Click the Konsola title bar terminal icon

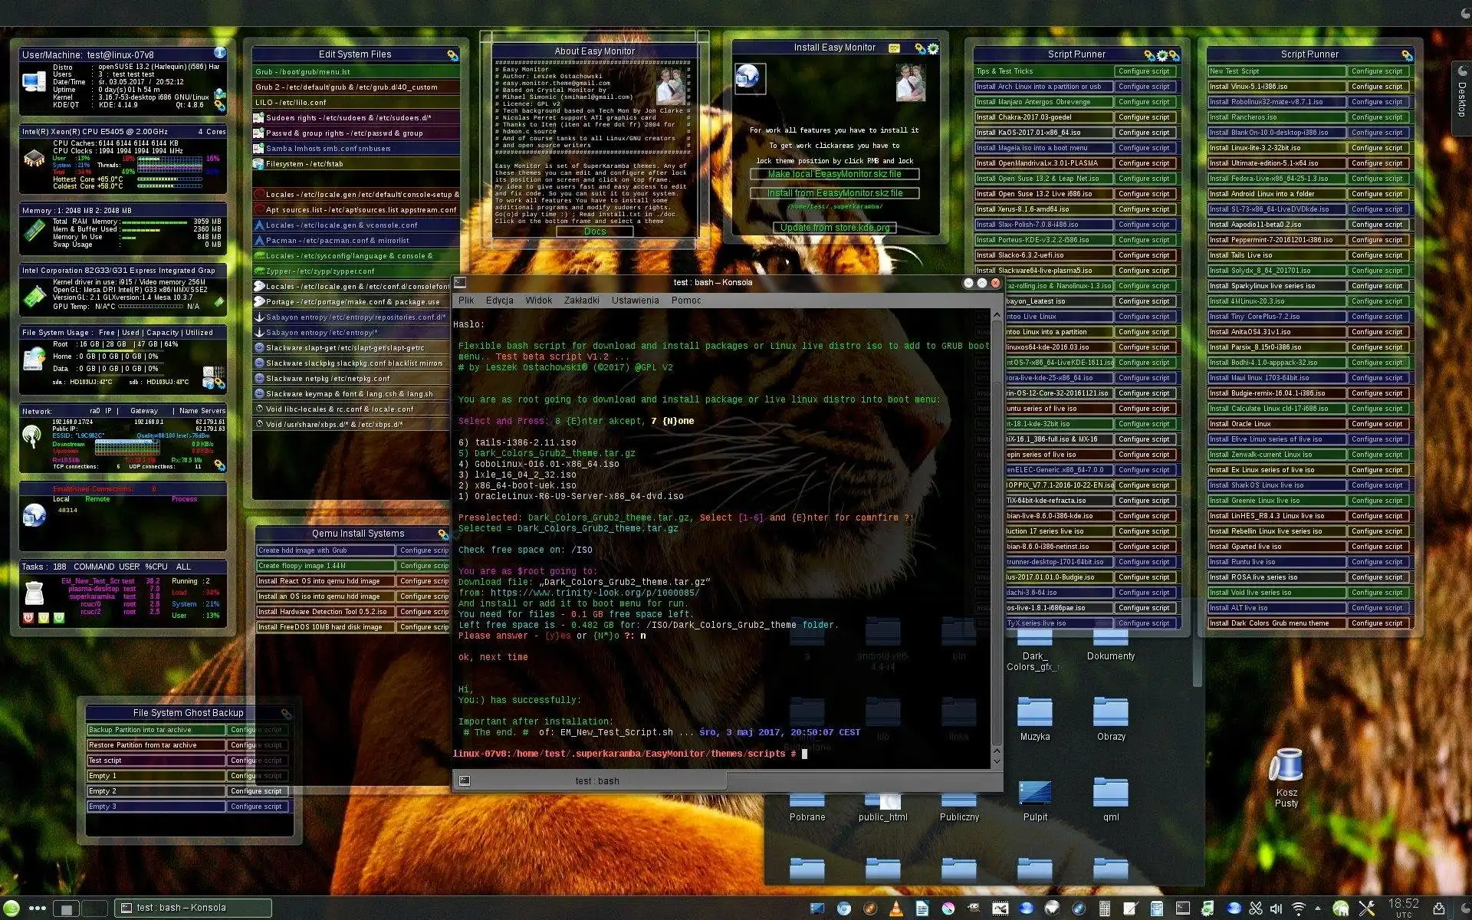click(460, 282)
